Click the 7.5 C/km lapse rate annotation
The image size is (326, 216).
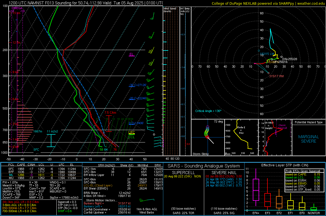point(110,113)
